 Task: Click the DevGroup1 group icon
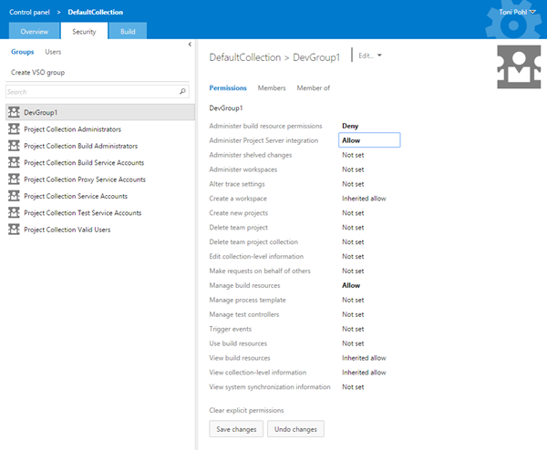[x=14, y=112]
